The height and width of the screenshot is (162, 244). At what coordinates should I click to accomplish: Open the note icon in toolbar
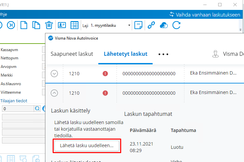pyautogui.click(x=138, y=25)
